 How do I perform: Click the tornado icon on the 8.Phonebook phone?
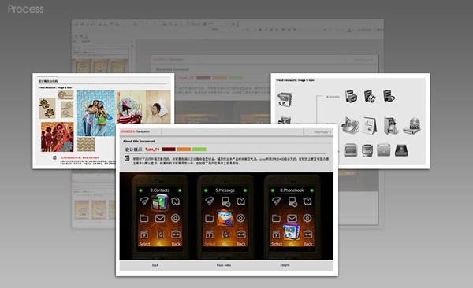[x=277, y=201]
